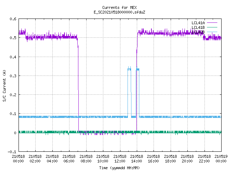
Task: Click the 08:00 time tick label
Action: [x=86, y=161]
